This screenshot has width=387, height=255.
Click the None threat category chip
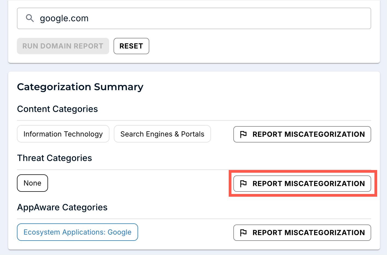pos(32,183)
